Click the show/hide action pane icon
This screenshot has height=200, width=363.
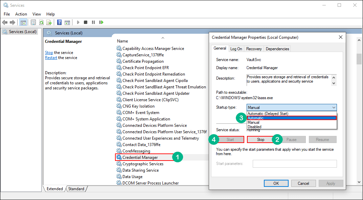[x=67, y=22]
